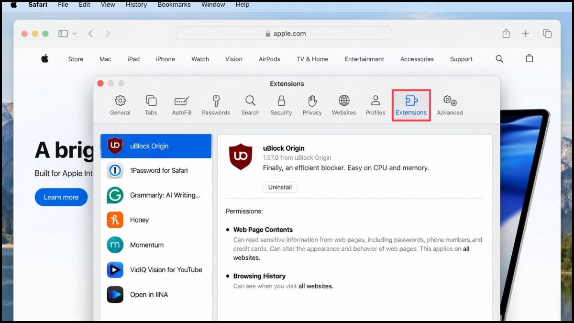The width and height of the screenshot is (574, 323).
Task: Open the shopping bag on apple.com
Action: (529, 58)
